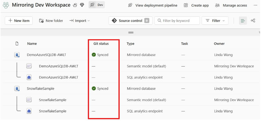Click the DemoAzureSQLDB-AWLT semantic model icon

click(29, 66)
